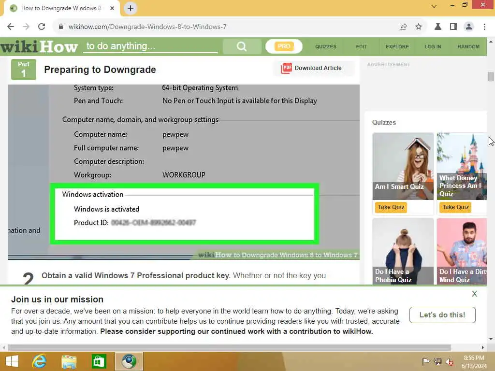Open Action Center flag in system tray
This screenshot has height=371, width=495.
pos(426,361)
